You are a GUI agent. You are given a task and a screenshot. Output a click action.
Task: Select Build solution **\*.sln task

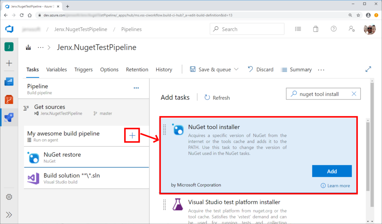tap(87, 178)
